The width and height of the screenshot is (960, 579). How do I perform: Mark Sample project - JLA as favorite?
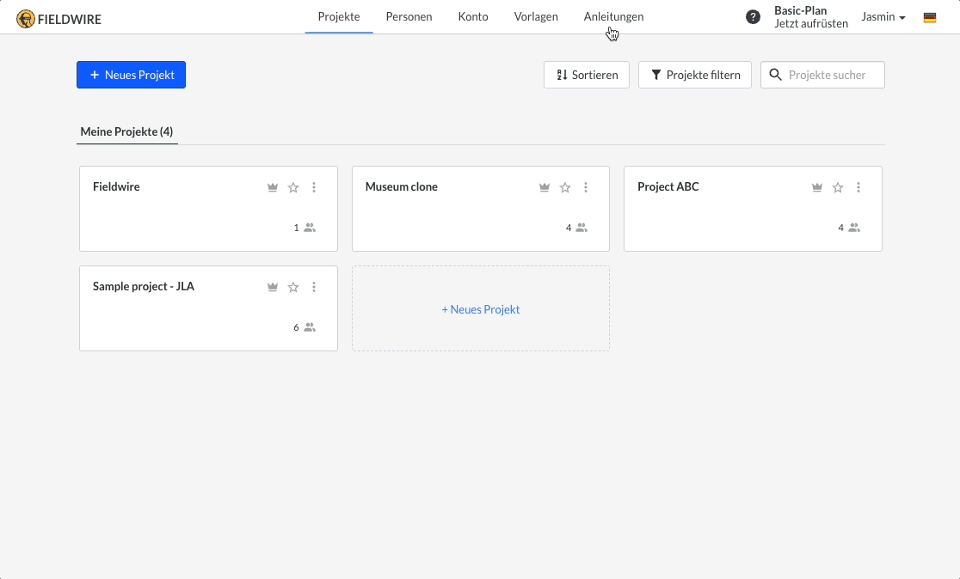coord(293,287)
